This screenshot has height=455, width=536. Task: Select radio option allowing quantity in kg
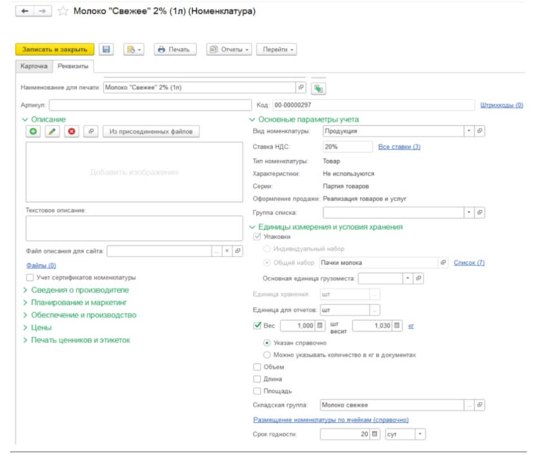click(267, 355)
